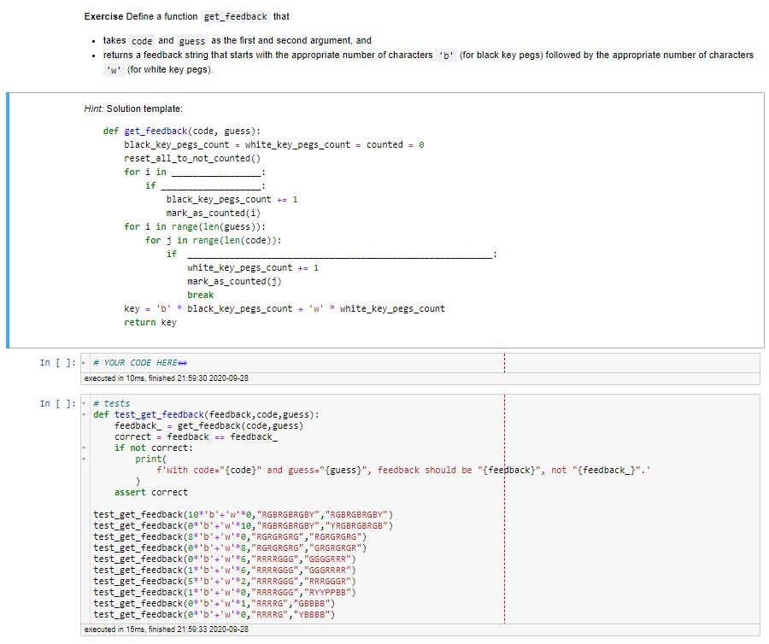Click the 'Hint:' label in the solution template
Screen dimensions: 769x644
pos(94,108)
